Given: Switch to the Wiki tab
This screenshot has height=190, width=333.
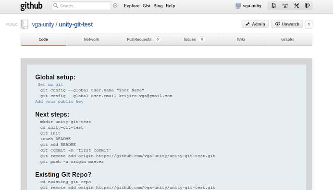Looking at the screenshot, I should pos(241,39).
